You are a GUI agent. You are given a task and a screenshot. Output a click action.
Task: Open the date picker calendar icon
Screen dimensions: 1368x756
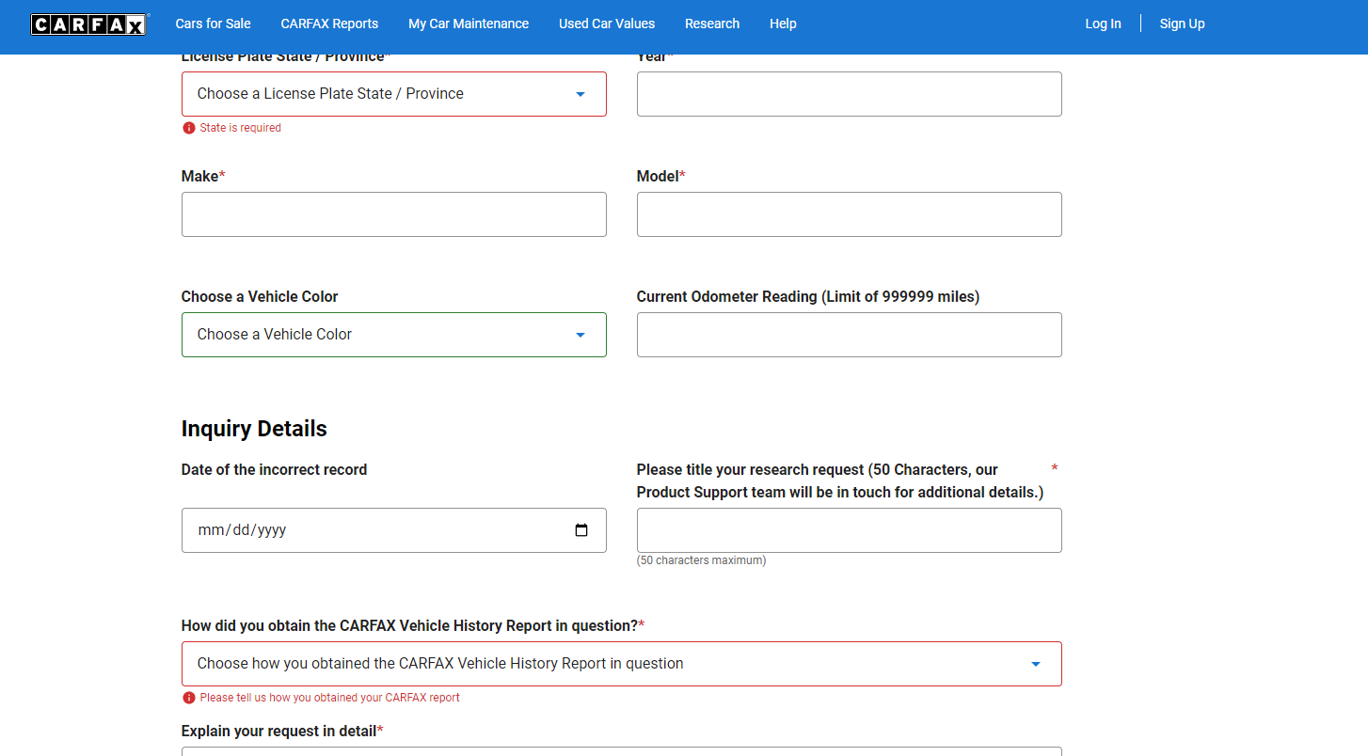[581, 530]
